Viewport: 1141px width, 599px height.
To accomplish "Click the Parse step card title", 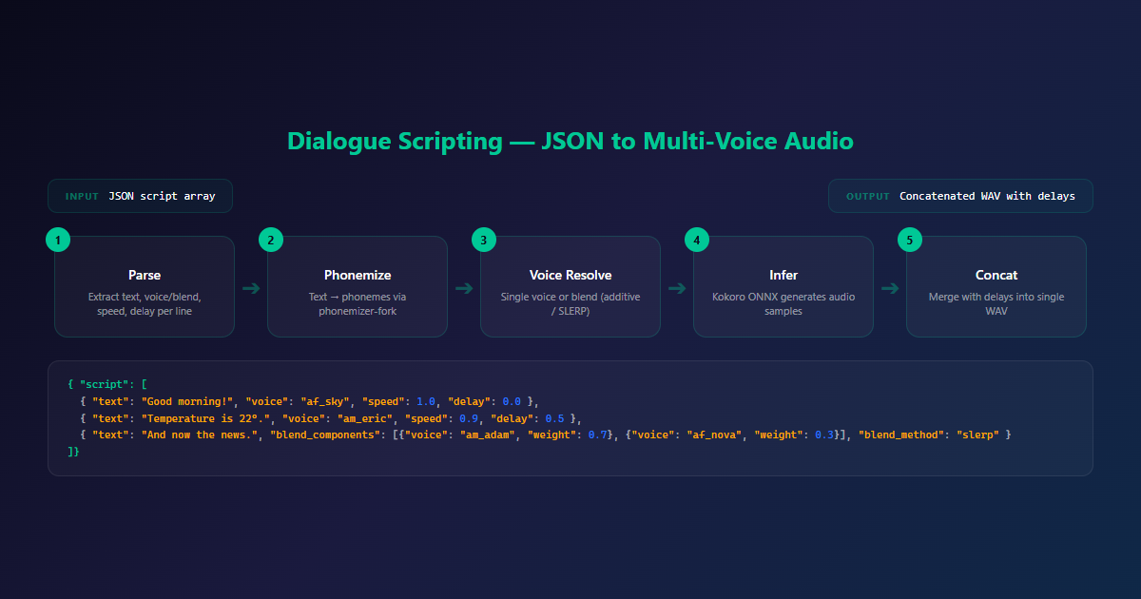I will click(145, 275).
